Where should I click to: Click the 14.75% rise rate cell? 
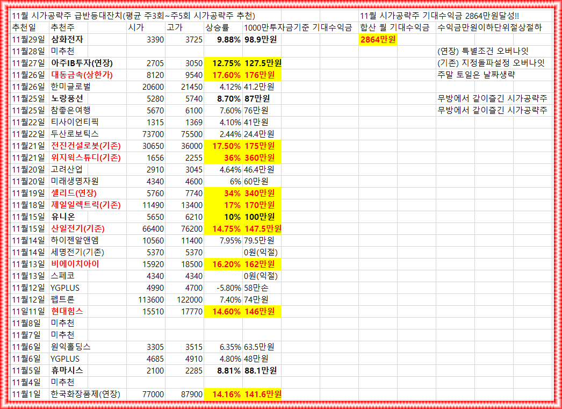[224, 229]
